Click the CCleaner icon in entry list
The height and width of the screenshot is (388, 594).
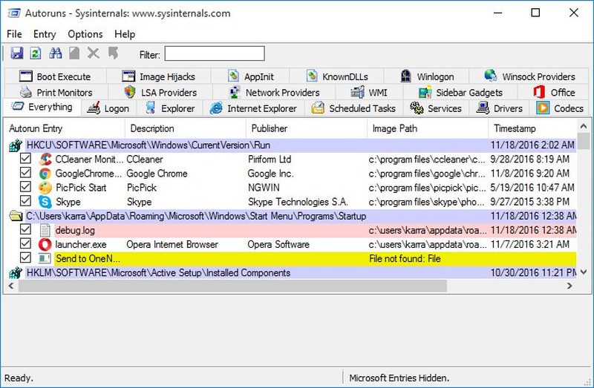click(45, 160)
